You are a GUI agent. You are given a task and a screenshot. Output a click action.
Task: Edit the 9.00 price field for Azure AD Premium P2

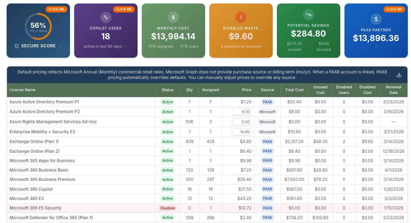tap(242, 112)
